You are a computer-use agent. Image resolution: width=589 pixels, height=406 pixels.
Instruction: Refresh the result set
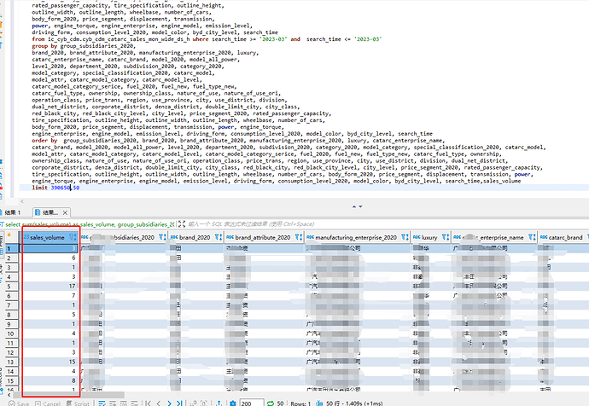tap(270, 403)
